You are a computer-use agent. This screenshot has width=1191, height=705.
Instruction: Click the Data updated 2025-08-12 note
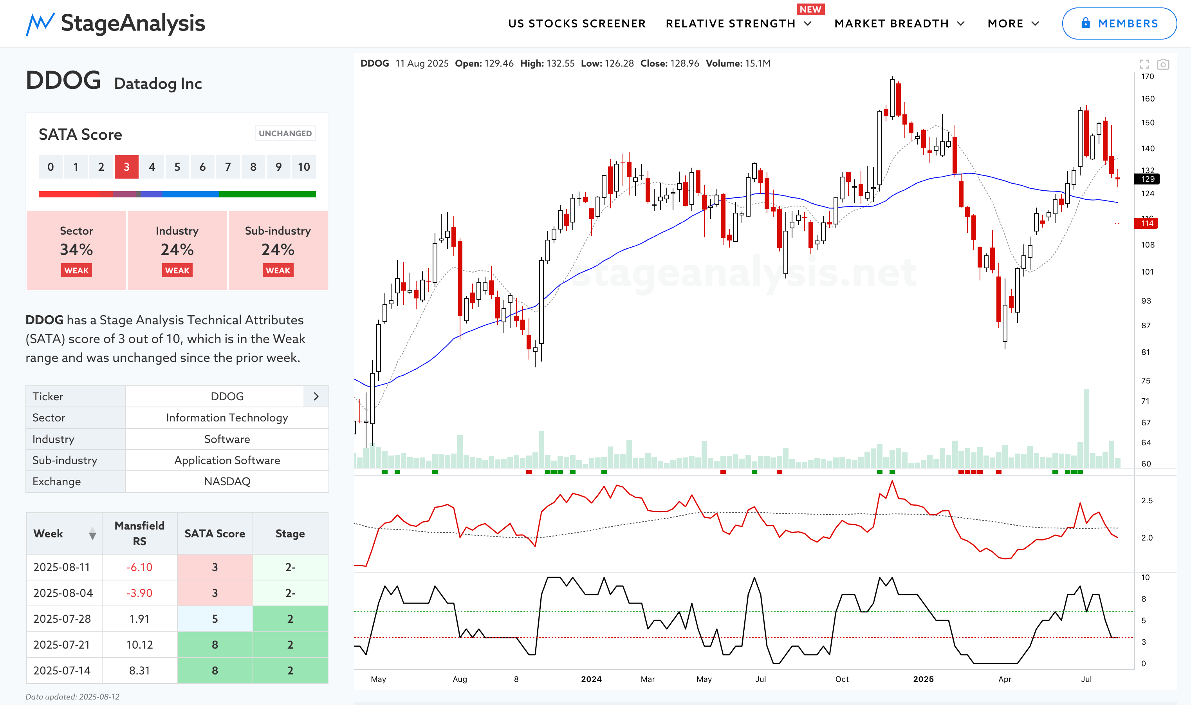coord(73,697)
